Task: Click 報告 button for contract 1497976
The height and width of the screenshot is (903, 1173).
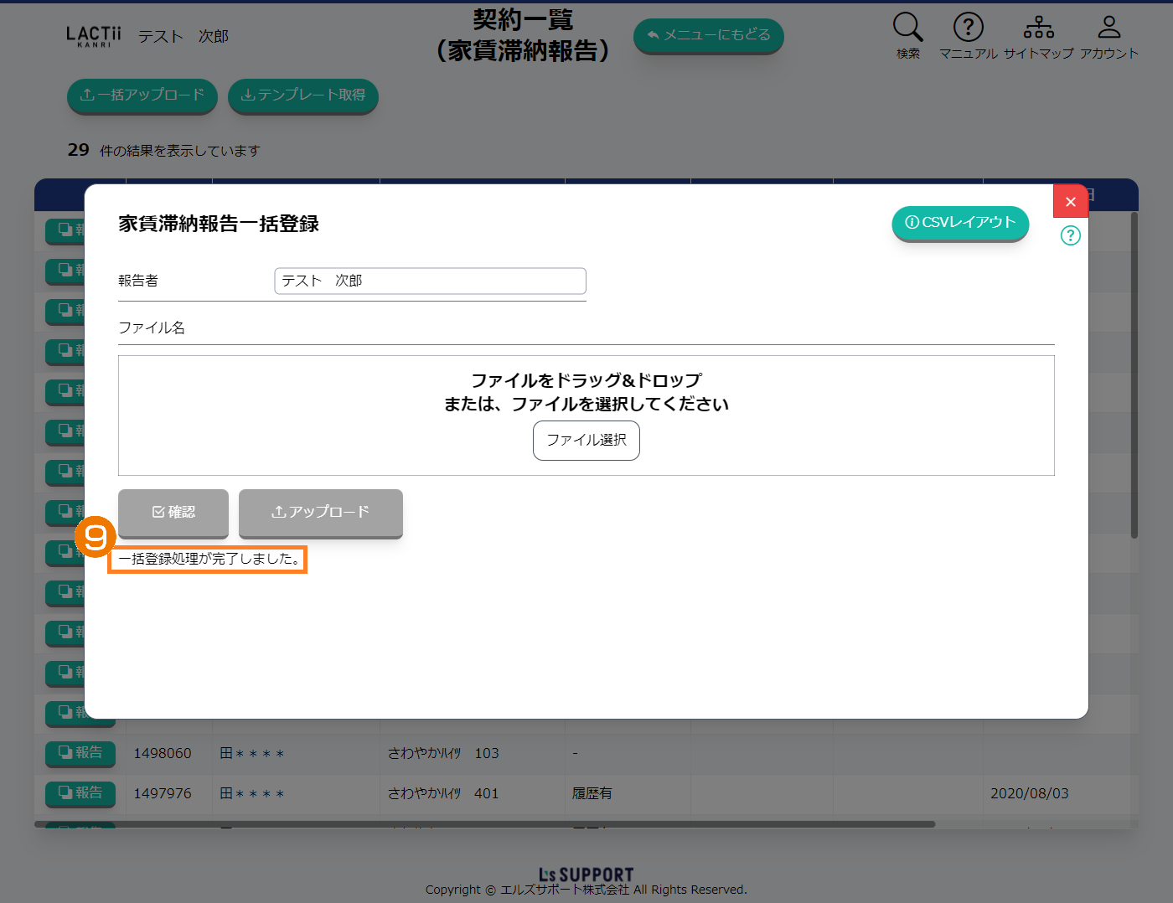Action: point(80,793)
